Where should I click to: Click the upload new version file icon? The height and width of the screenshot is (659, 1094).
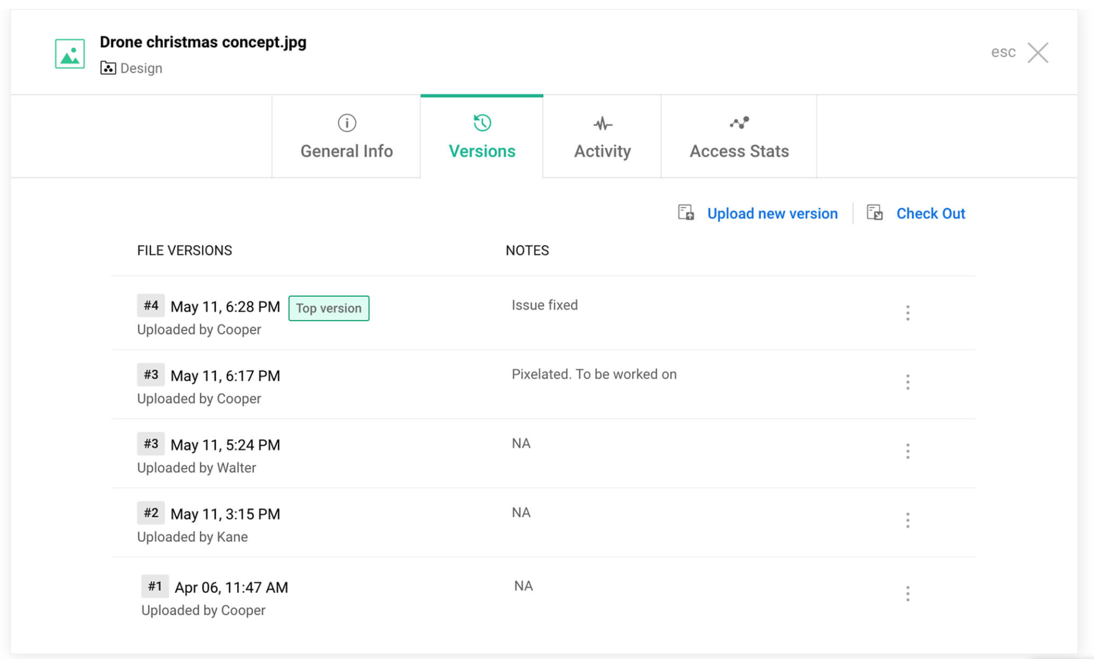coord(686,213)
